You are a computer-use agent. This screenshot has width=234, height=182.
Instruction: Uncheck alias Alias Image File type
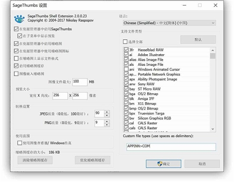[x=126, y=59]
